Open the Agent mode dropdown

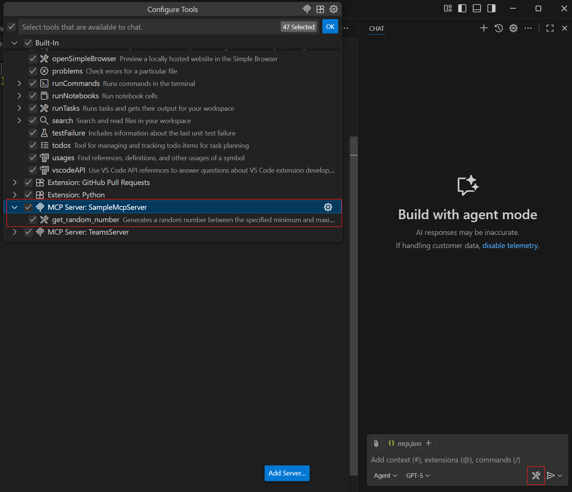coord(385,475)
